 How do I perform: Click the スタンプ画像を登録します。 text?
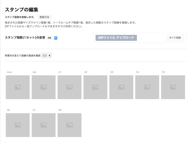point(20,17)
